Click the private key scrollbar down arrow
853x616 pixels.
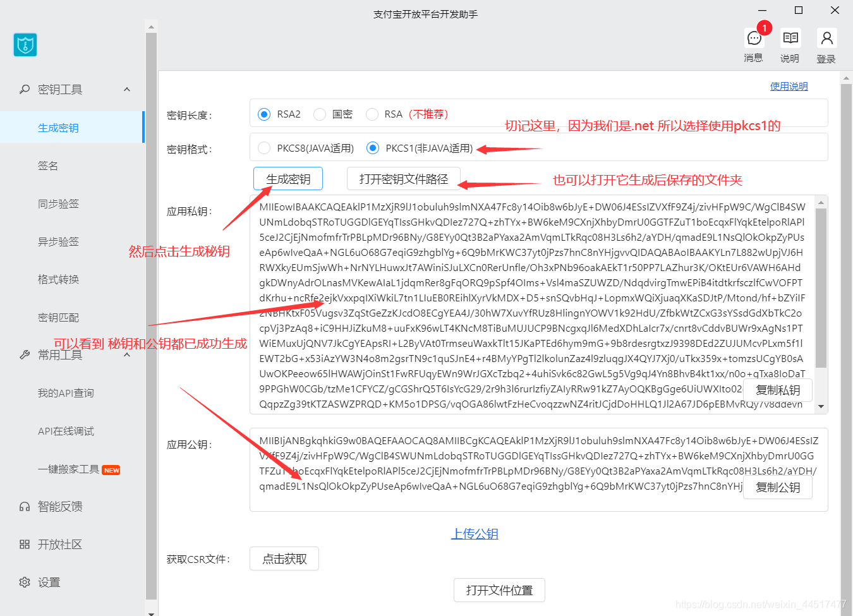tap(821, 407)
